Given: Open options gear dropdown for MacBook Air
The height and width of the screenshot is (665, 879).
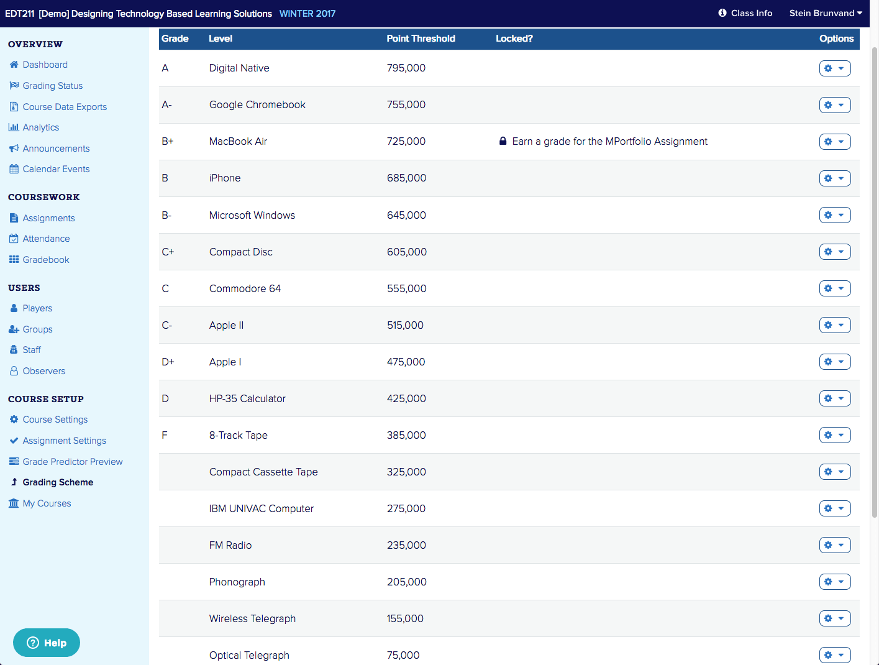Looking at the screenshot, I should pyautogui.click(x=835, y=142).
